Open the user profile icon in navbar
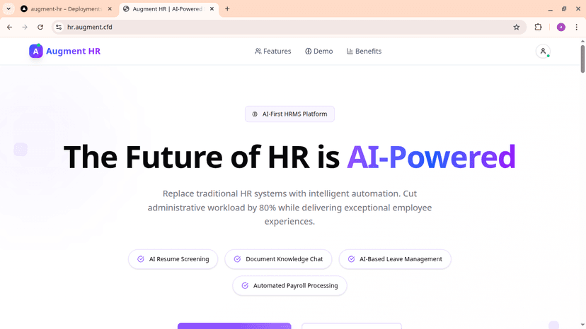 point(543,51)
